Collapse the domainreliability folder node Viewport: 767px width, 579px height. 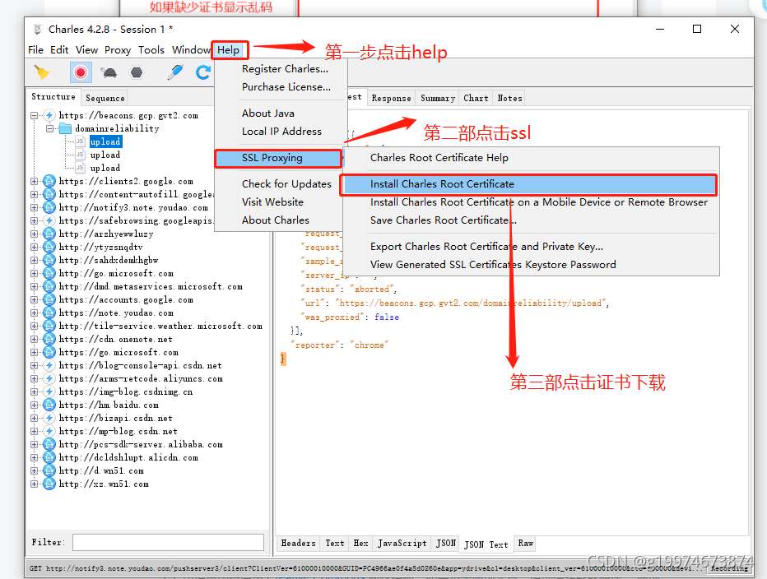point(50,129)
